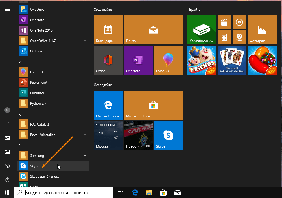This screenshot has height=198, width=282.
Task: Open the Москва weather tile
Action: tap(108, 135)
